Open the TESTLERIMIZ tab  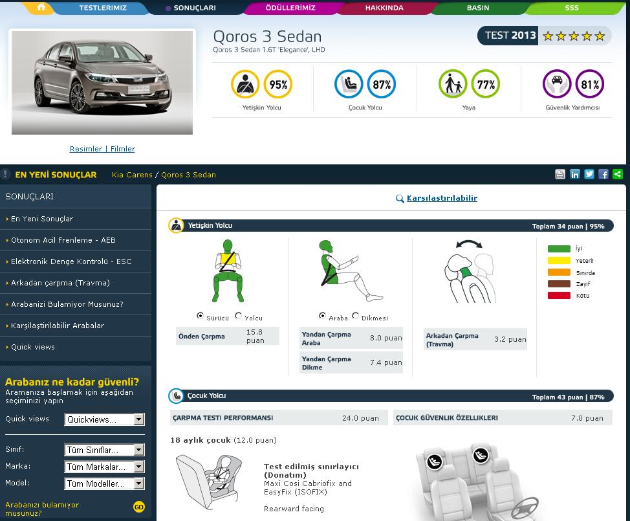click(x=103, y=8)
